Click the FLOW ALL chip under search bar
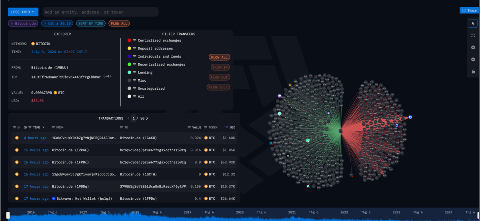Viewport: 480px width, 221px height. pyautogui.click(x=119, y=24)
